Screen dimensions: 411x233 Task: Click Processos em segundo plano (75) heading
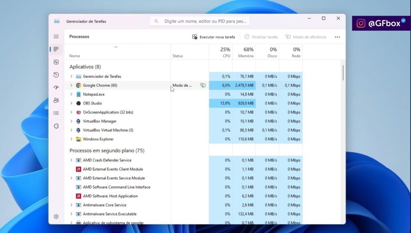coord(107,150)
